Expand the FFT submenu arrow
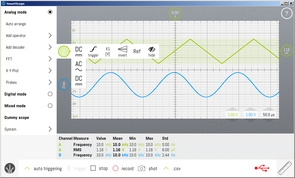 click(x=50, y=59)
